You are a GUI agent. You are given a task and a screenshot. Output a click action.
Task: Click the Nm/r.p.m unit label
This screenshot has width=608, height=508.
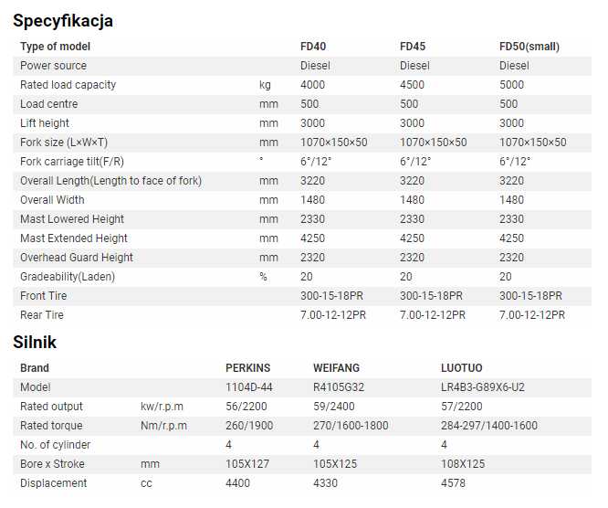tap(163, 426)
